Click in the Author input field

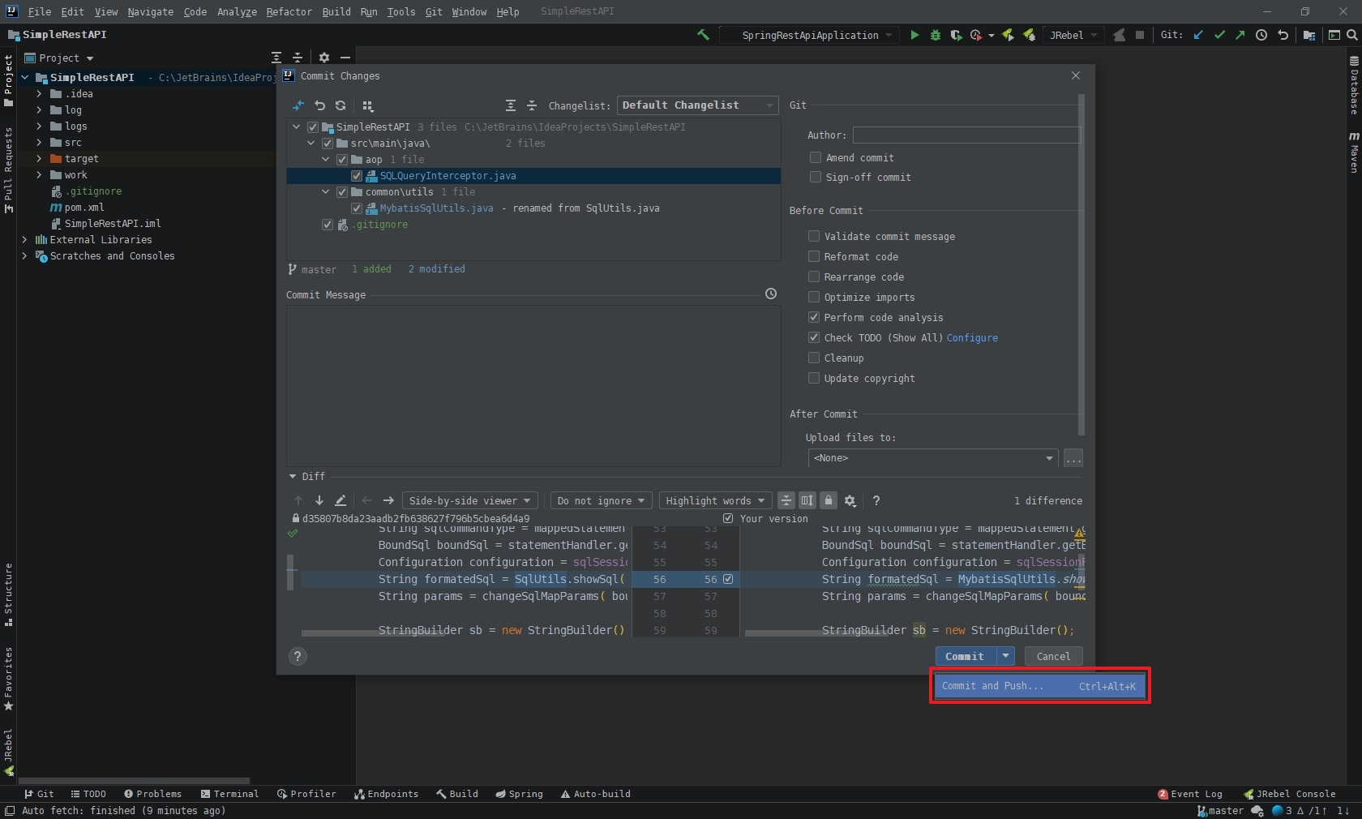[x=966, y=135]
